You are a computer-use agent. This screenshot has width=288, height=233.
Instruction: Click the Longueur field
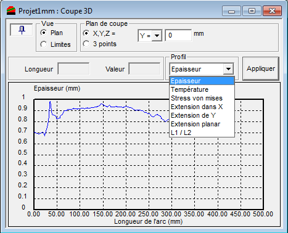tap(73, 69)
